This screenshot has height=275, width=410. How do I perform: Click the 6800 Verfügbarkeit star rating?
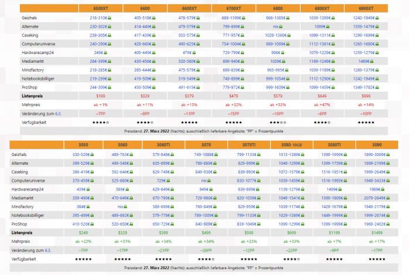278,123
